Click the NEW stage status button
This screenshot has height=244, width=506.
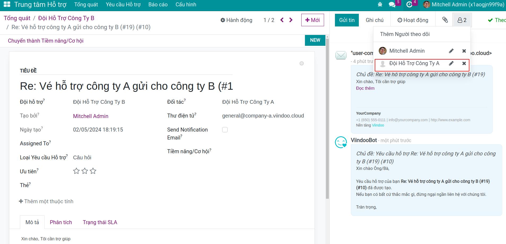[x=315, y=40]
